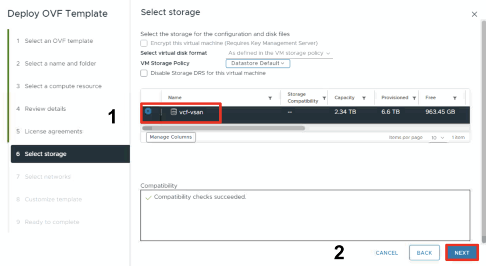Open the Storage Compatibility column filter

click(325, 98)
